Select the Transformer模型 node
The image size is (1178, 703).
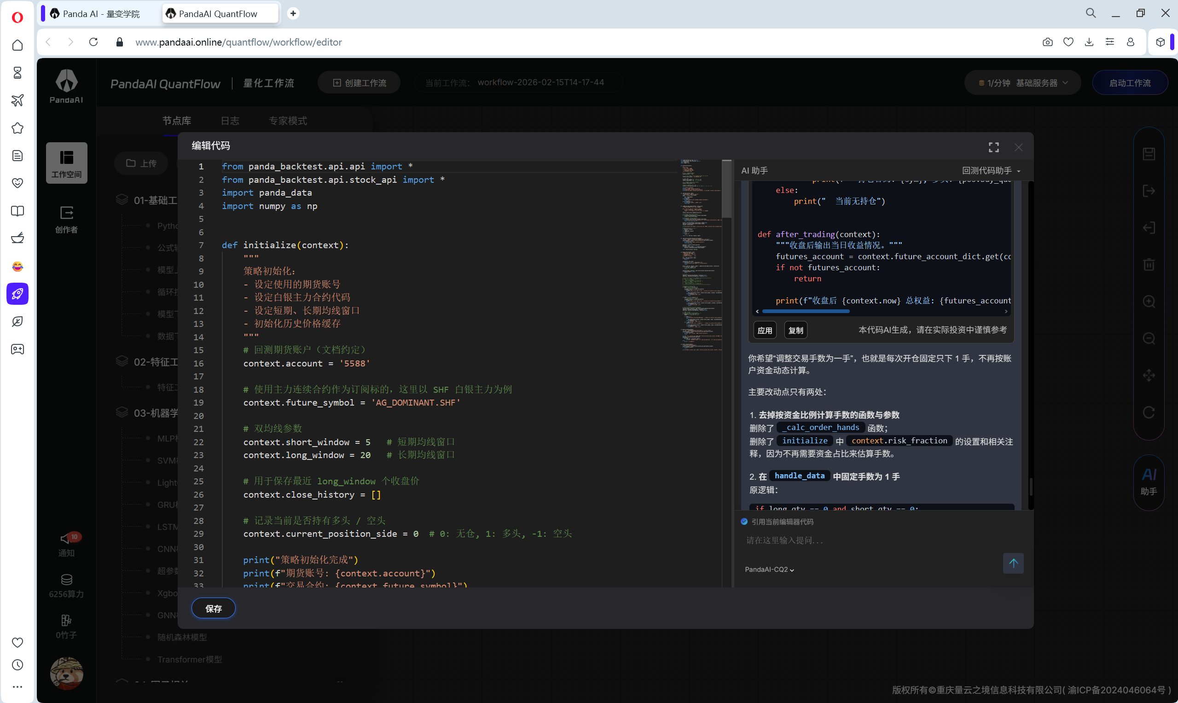point(190,659)
